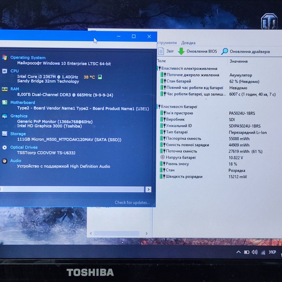Open the Graphics section in Speccy
The width and height of the screenshot is (282, 282).
pos(19,116)
